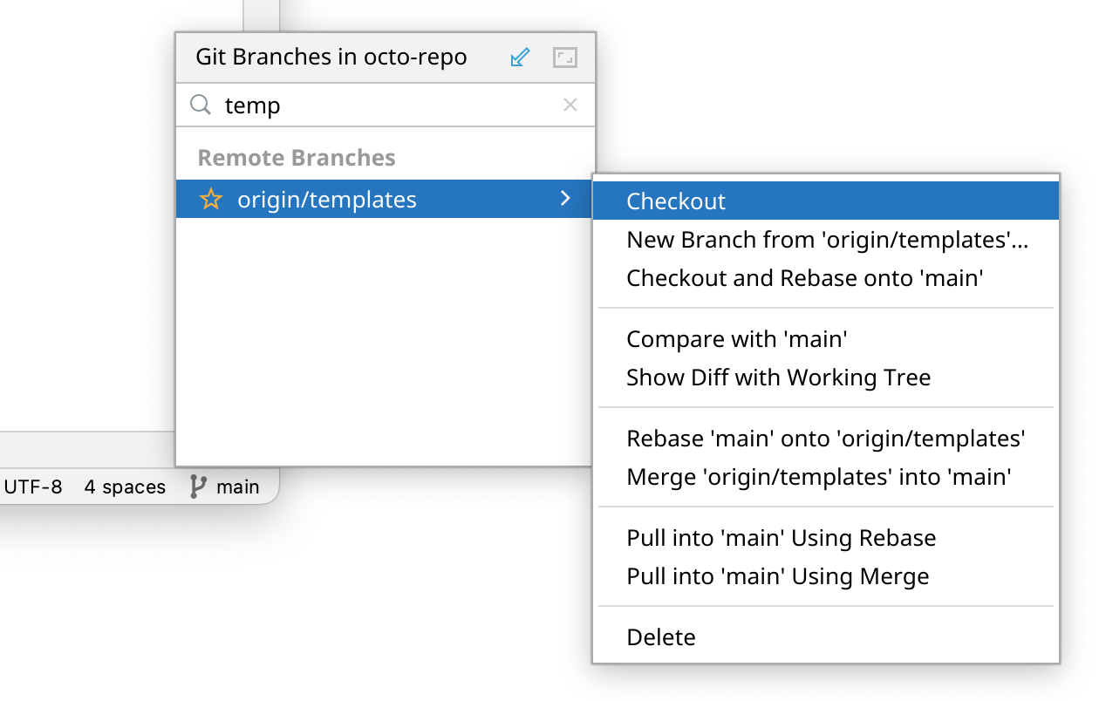Change the 4 spaces indent setting
The image size is (1099, 701).
(x=125, y=487)
